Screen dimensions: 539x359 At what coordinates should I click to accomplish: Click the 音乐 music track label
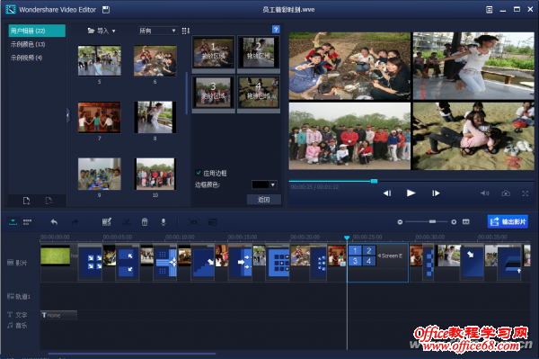pos(17,326)
